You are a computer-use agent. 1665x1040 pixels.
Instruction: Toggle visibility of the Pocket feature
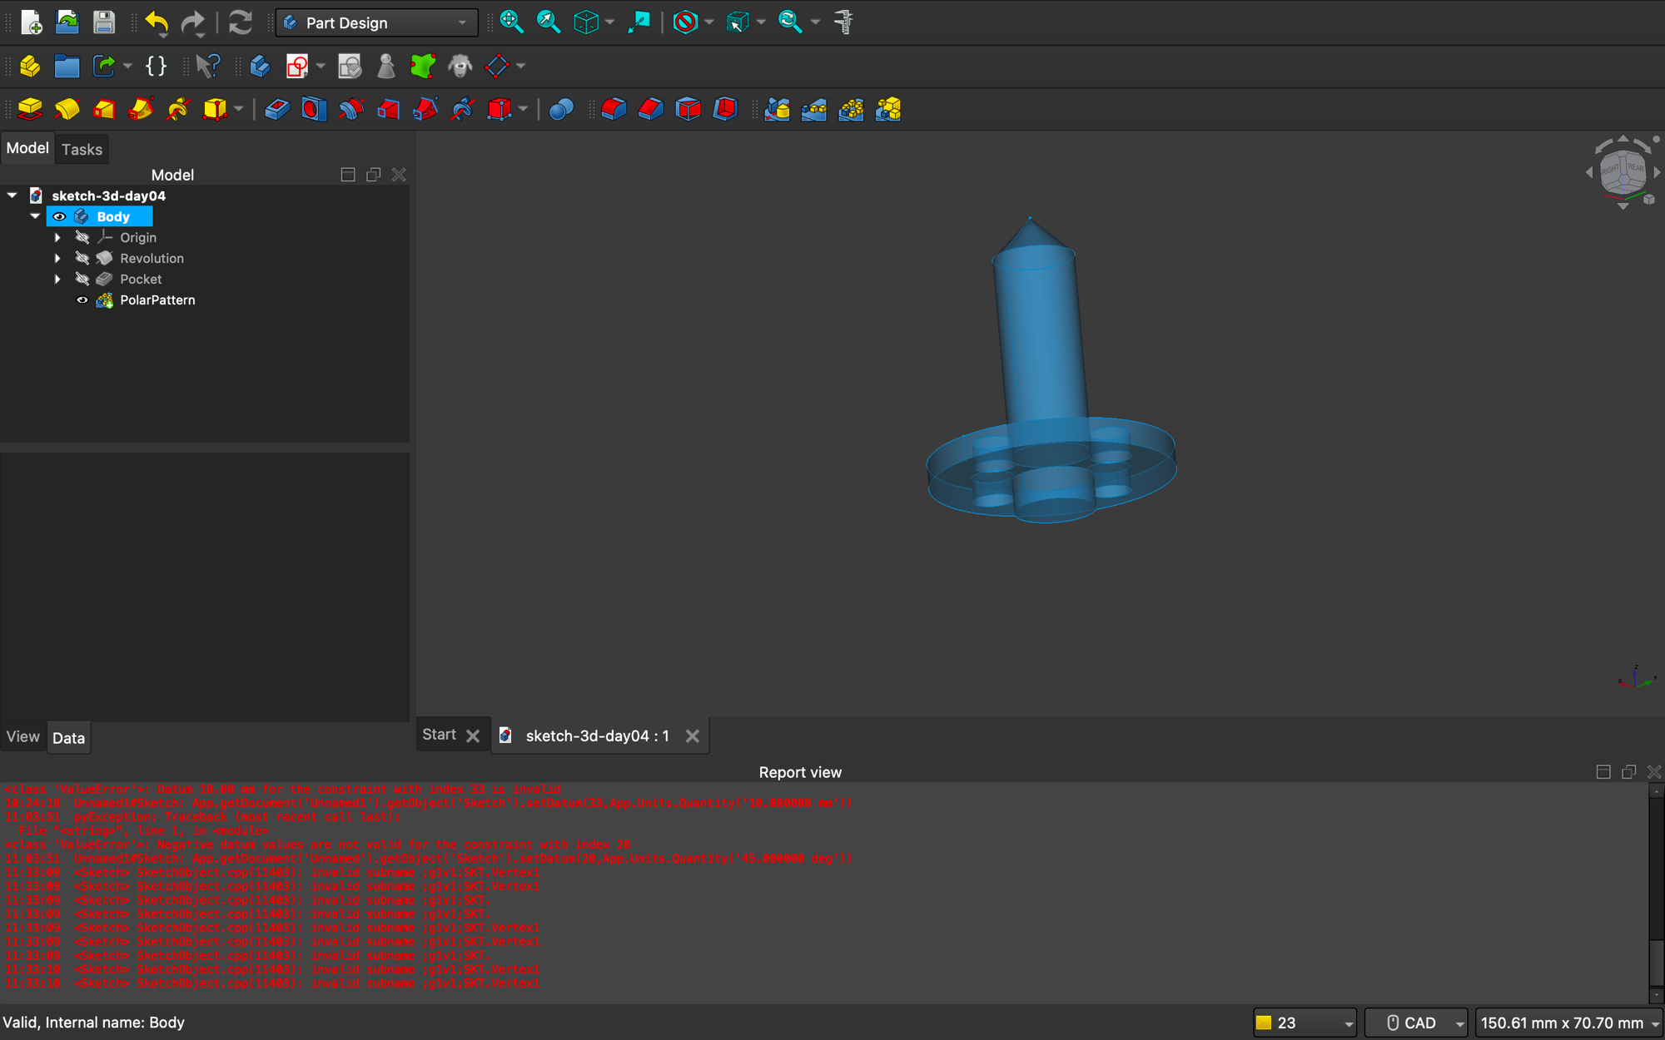point(82,279)
